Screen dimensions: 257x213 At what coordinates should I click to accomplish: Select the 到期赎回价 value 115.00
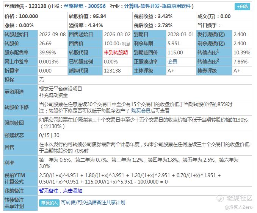click(175, 52)
